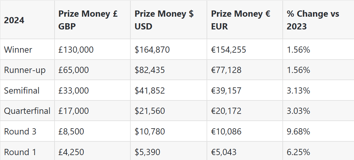This screenshot has width=354, height=160.
Task: Click the % Change vs 2023 header
Action: coord(313,20)
